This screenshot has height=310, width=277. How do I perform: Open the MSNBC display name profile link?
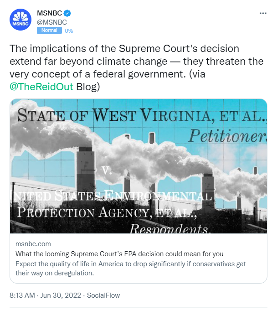click(x=49, y=13)
